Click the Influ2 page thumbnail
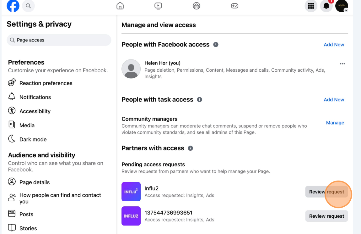The height and width of the screenshot is (234, 361). [x=131, y=192]
